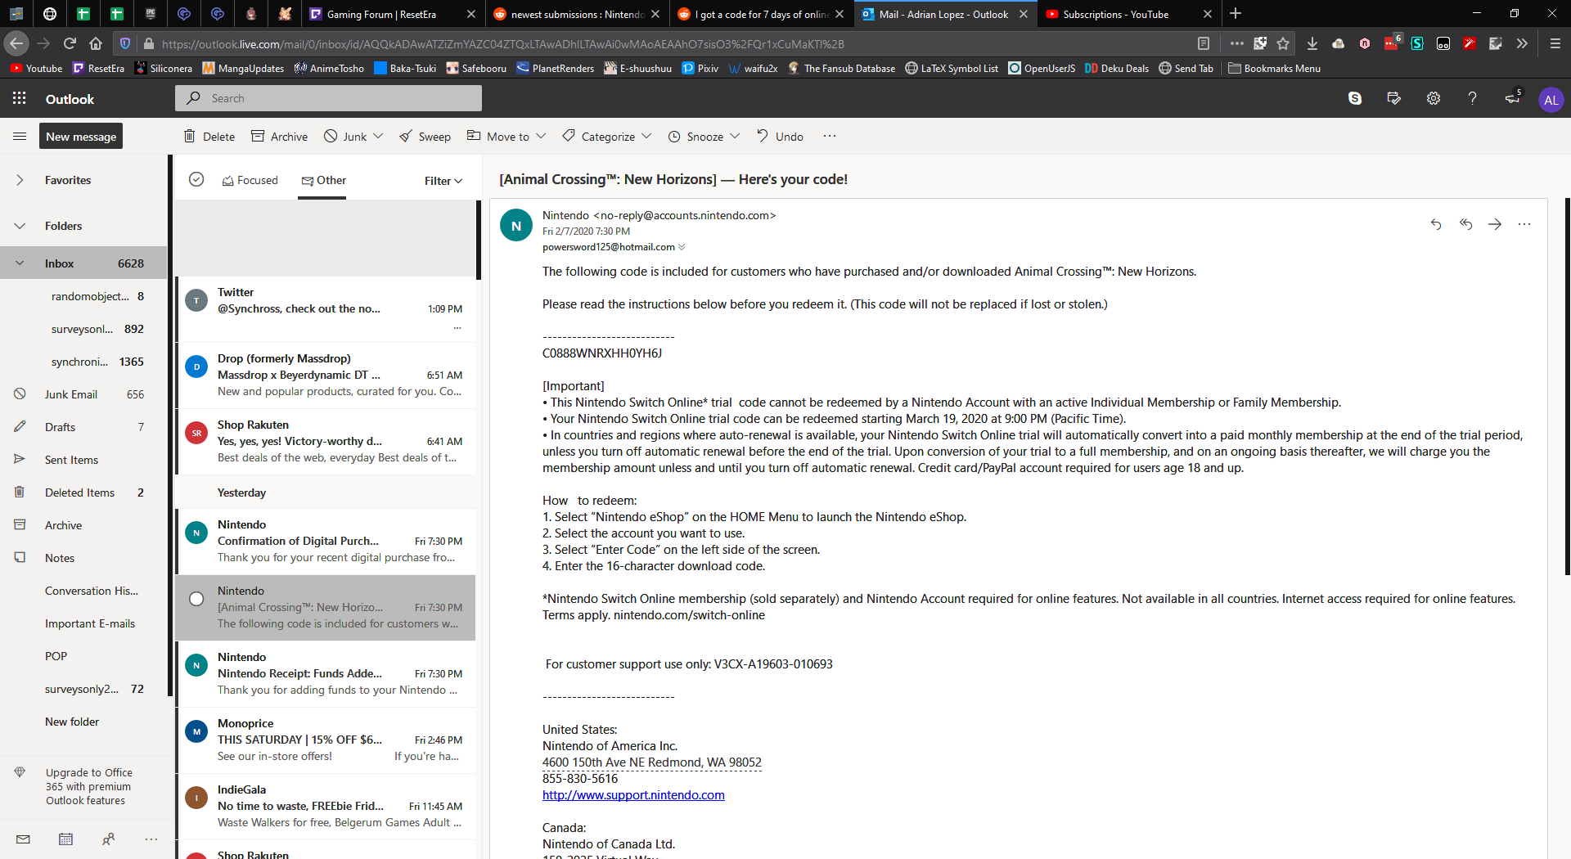Click the Outlook search field
1571x859 pixels.
pos(328,98)
